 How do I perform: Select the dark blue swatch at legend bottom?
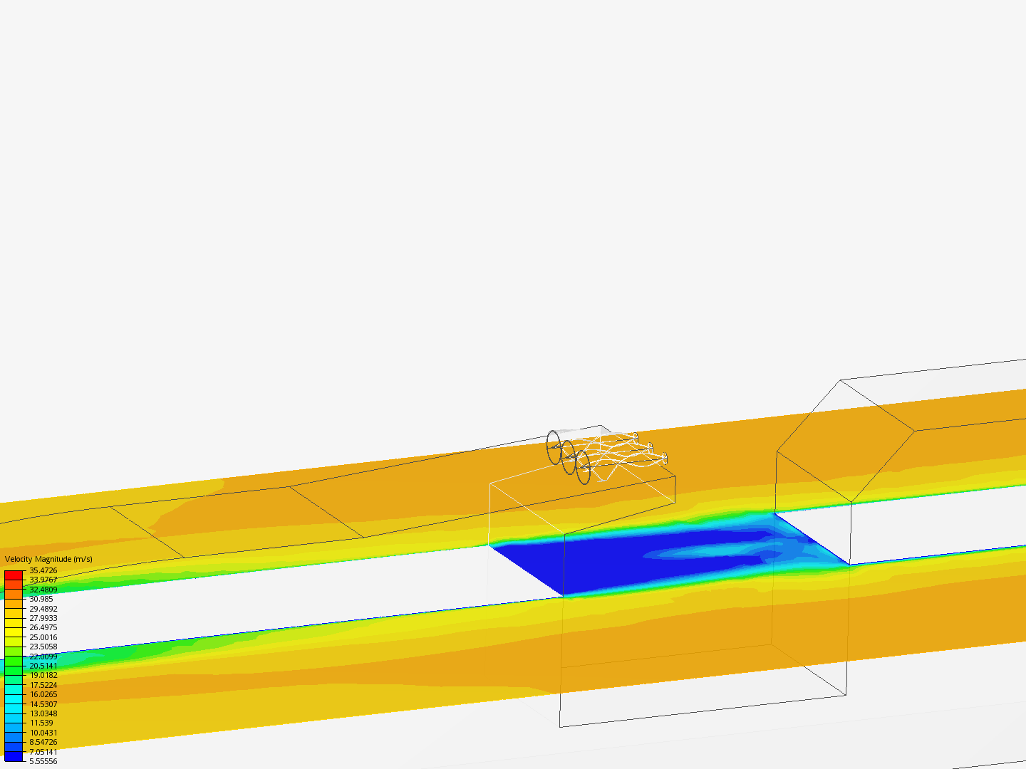[x=14, y=756]
